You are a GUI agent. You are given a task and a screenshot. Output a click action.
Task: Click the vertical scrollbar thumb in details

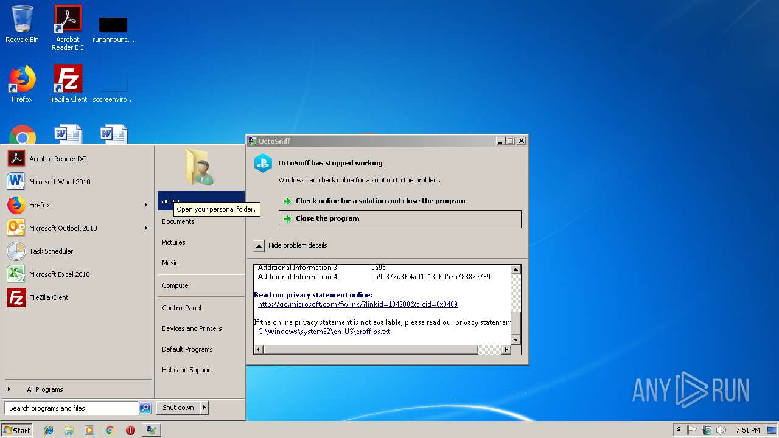click(516, 324)
